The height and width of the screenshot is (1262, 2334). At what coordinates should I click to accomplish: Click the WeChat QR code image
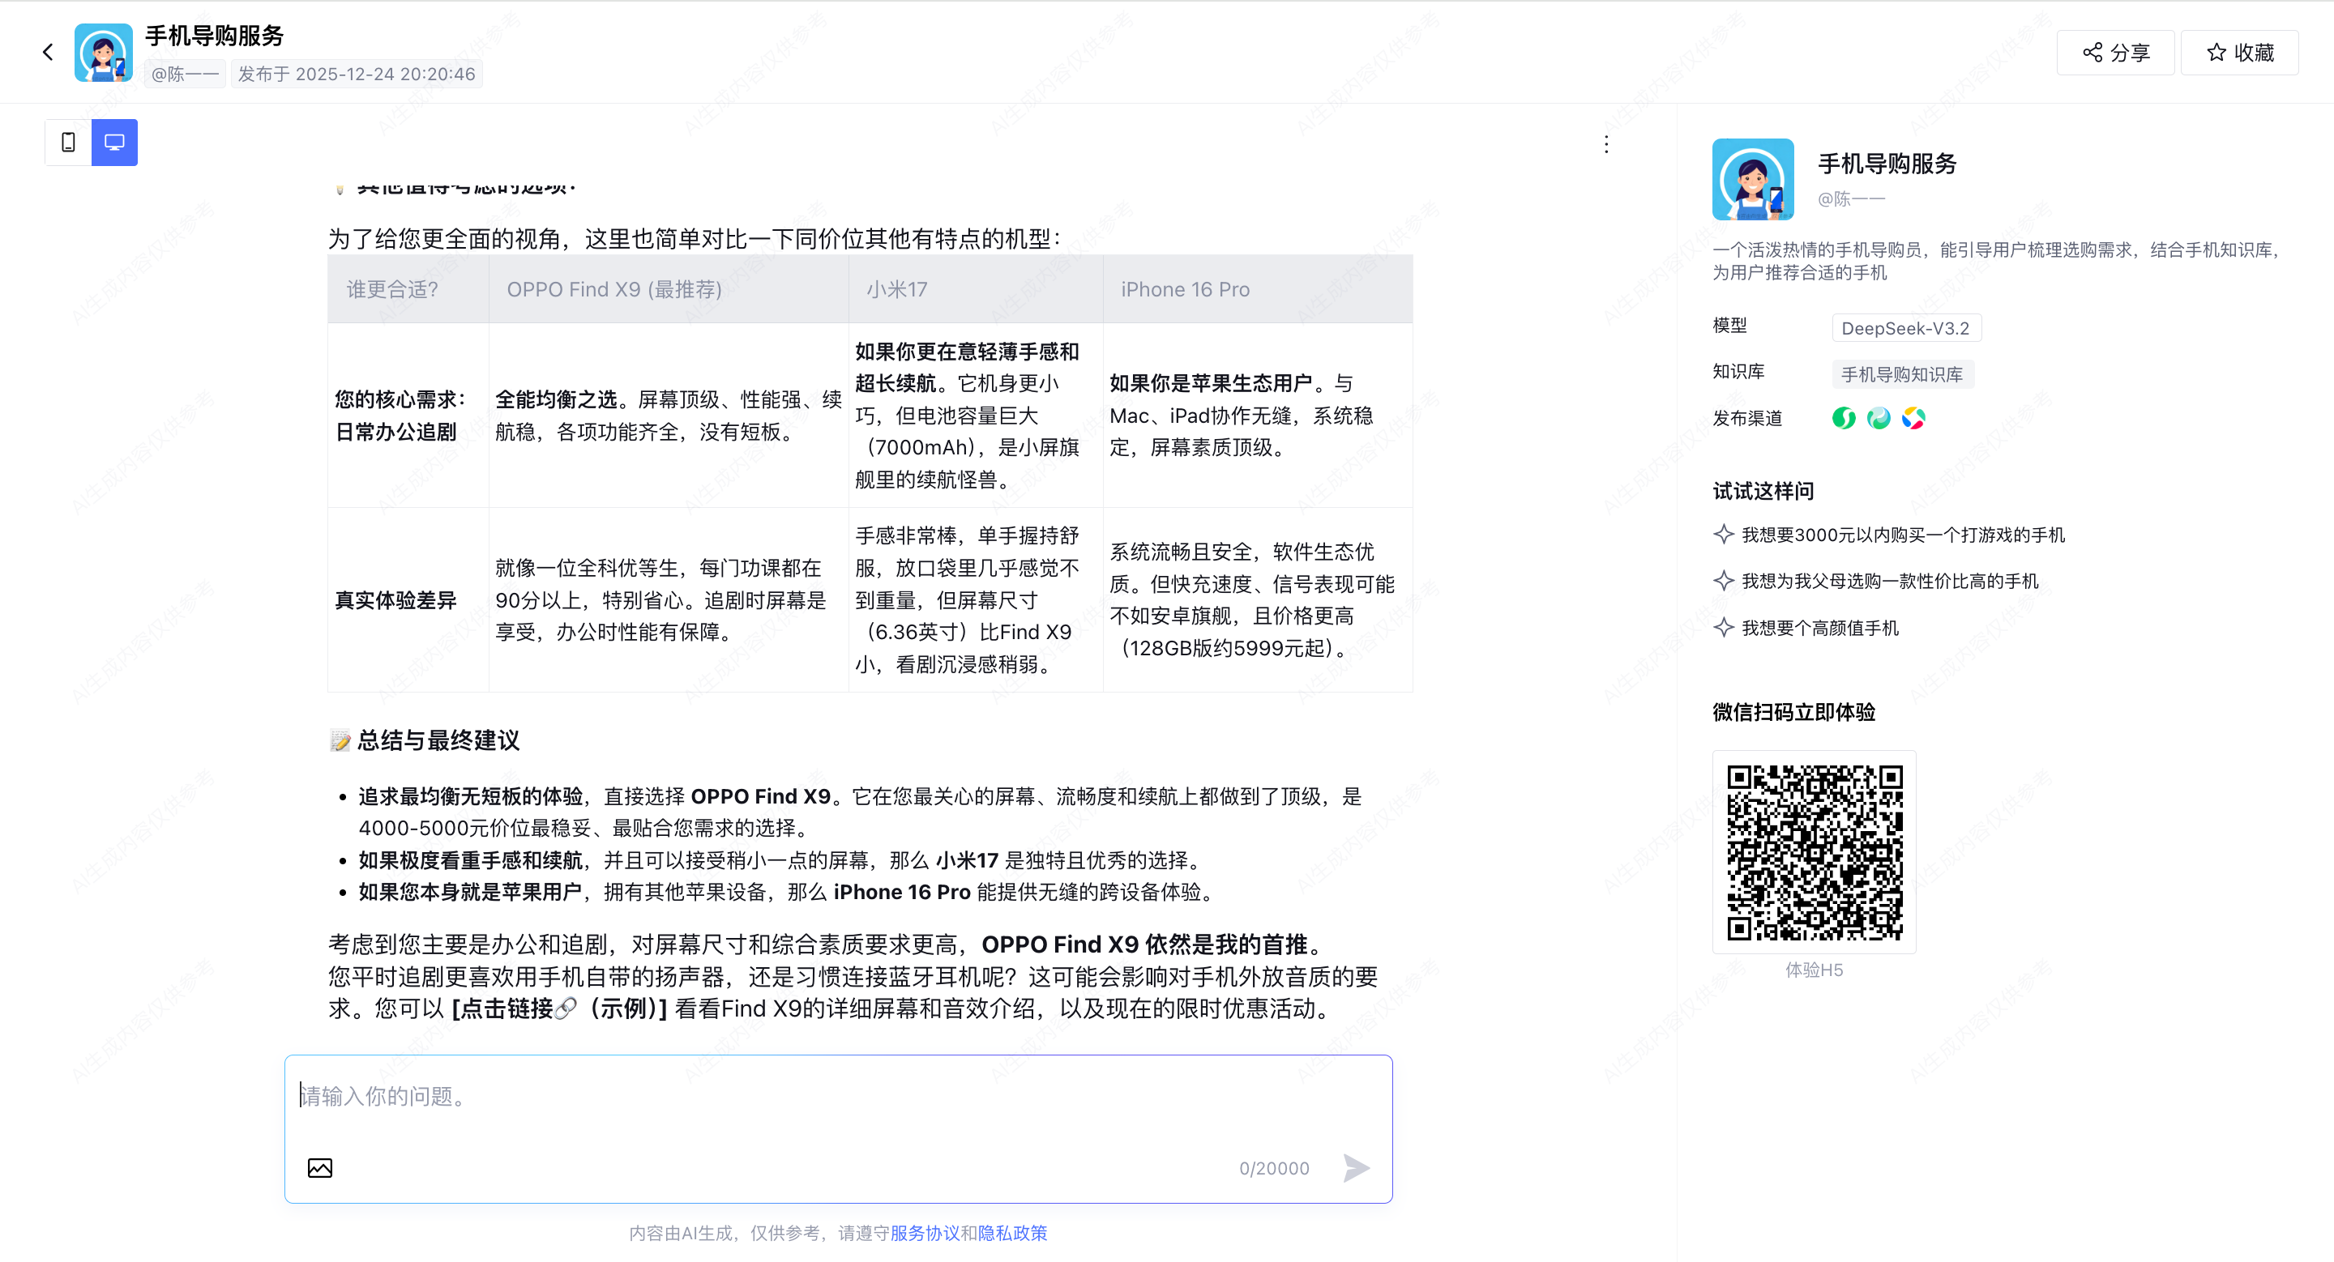tap(1814, 852)
